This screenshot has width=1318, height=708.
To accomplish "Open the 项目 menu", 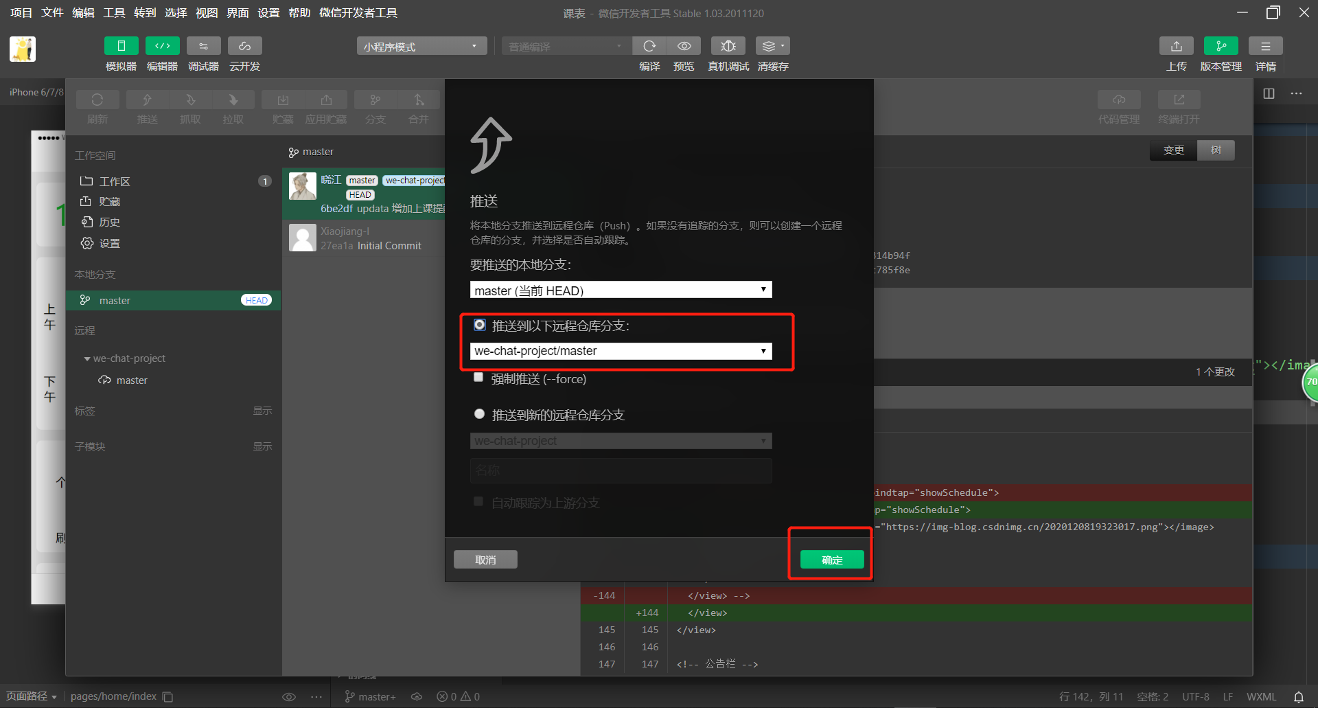I will tap(21, 13).
